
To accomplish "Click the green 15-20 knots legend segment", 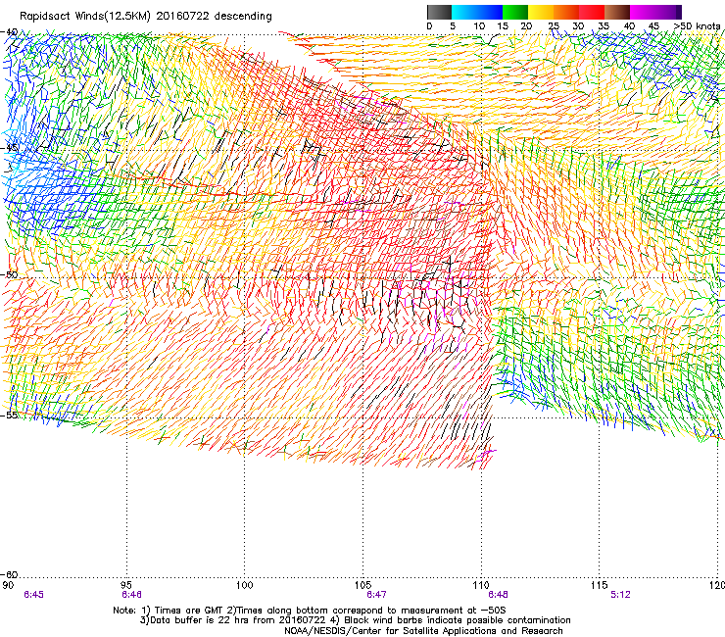I will click(x=515, y=12).
